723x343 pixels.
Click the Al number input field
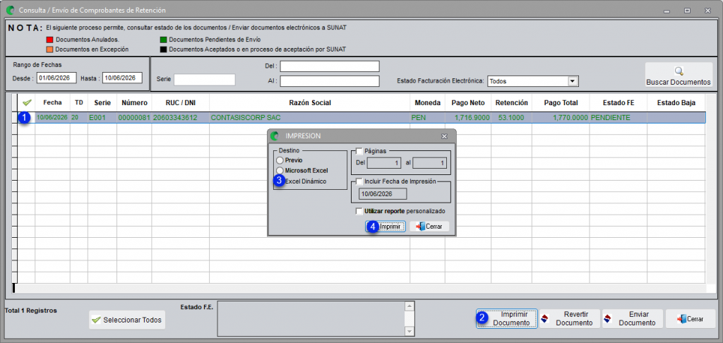[x=330, y=81]
